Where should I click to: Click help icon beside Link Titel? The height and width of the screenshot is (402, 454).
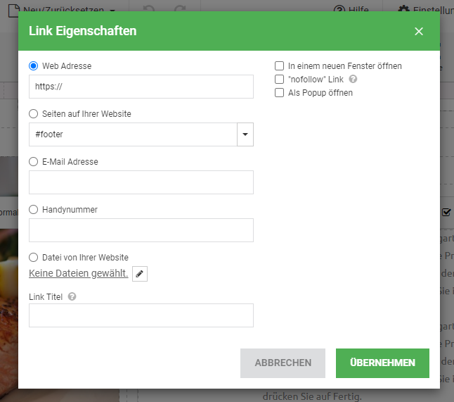[x=72, y=297]
